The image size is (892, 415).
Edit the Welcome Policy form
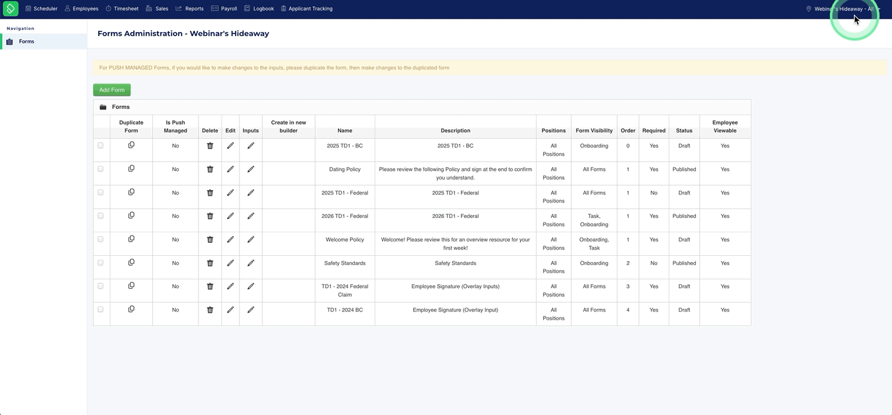230,240
